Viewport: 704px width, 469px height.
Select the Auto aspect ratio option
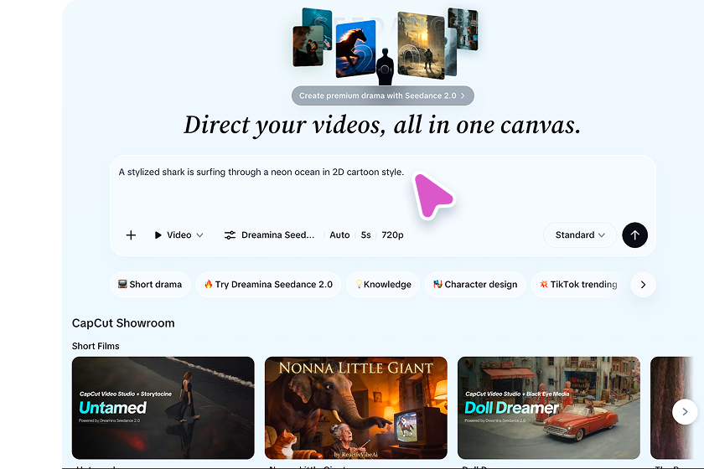pos(339,235)
